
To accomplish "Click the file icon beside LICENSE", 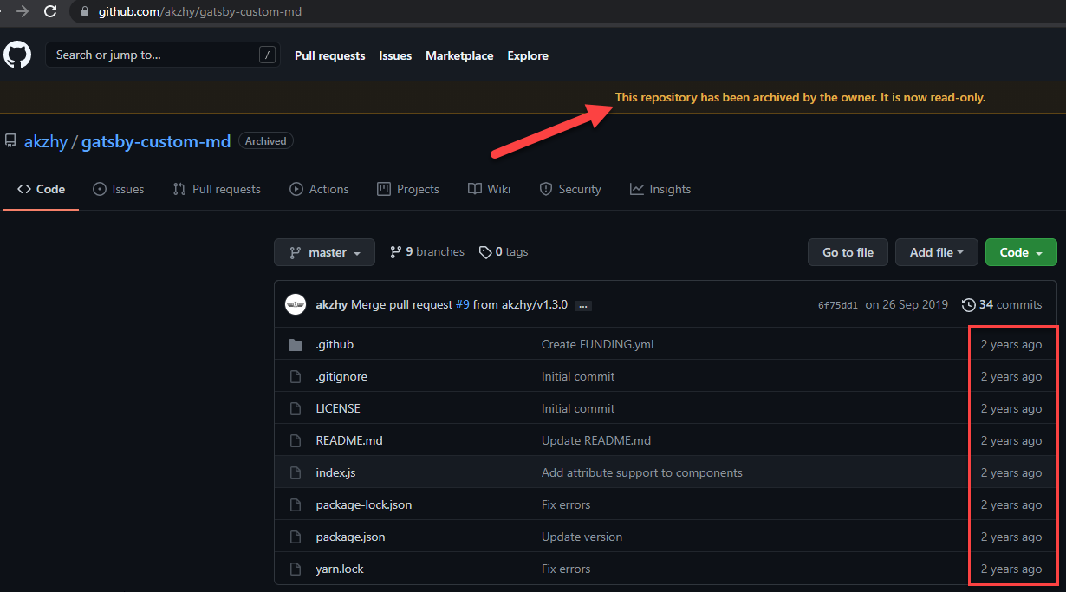I will 296,408.
